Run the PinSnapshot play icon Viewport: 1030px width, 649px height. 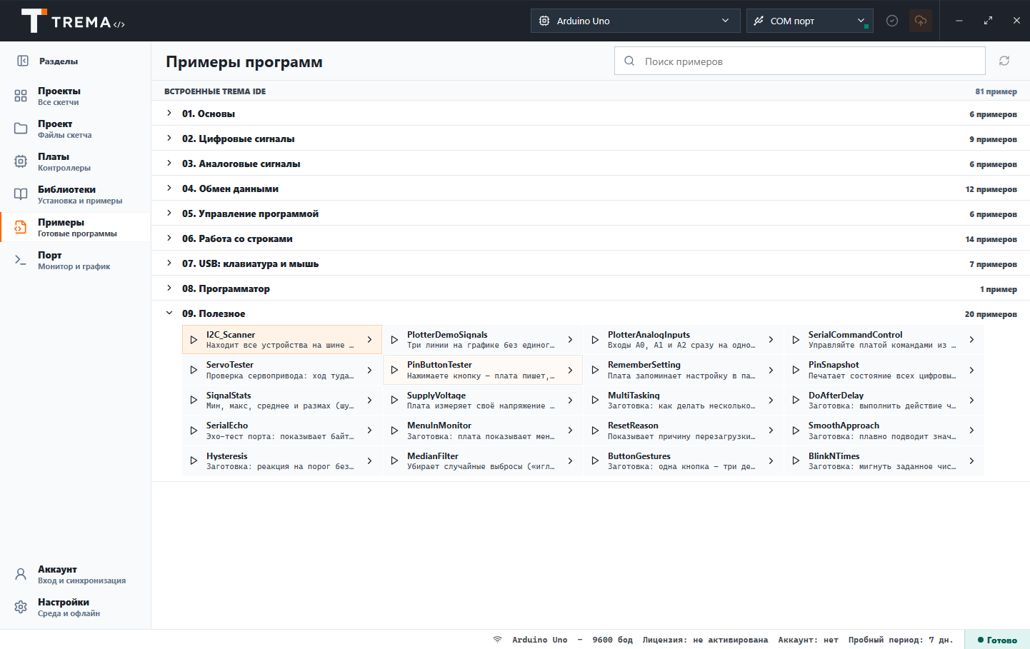[796, 370]
